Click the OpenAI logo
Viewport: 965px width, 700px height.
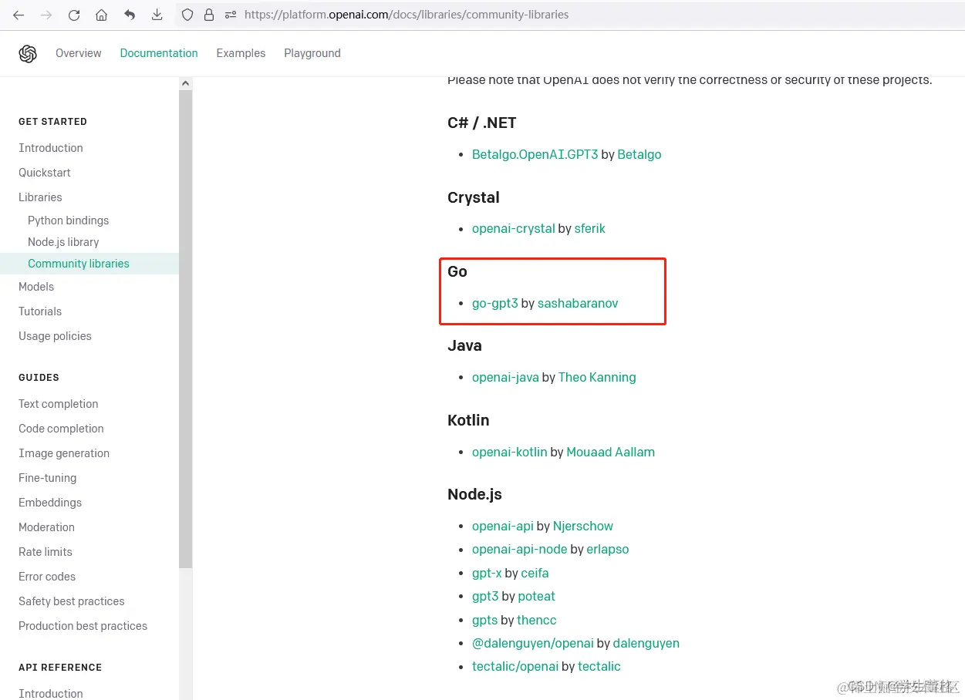(x=28, y=53)
